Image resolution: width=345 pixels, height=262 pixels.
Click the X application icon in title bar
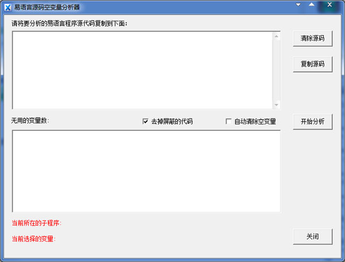point(8,7)
